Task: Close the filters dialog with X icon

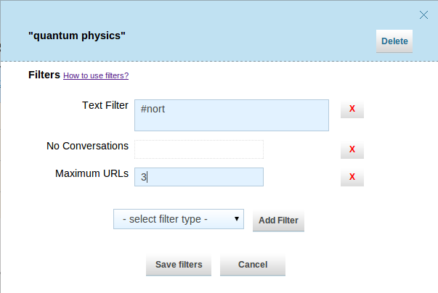Action: [x=423, y=15]
